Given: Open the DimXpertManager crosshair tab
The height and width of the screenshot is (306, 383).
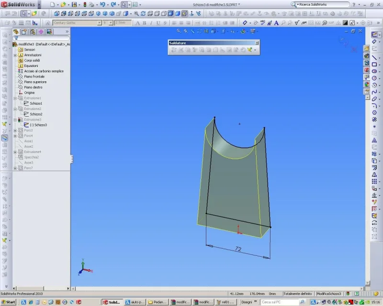Looking at the screenshot, I should coord(41,32).
